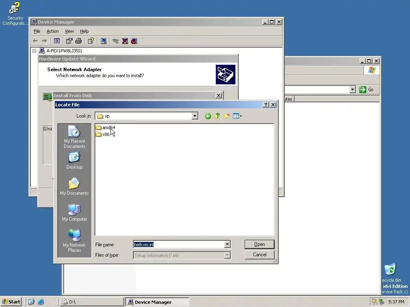Click the Cancel button in Locate File
This screenshot has width=410, height=307.
(x=259, y=255)
